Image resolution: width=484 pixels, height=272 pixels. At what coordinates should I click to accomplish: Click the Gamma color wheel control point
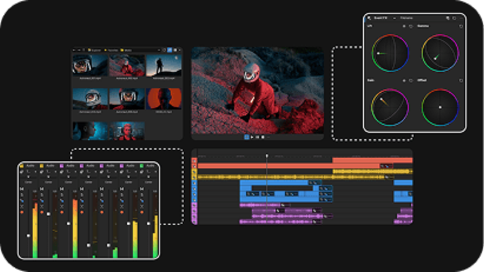click(436, 58)
